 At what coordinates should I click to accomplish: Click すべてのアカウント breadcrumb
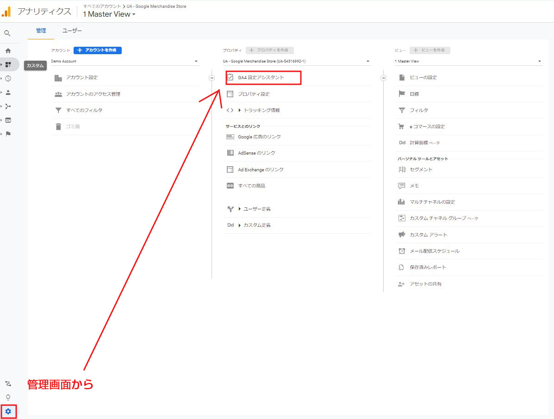click(102, 6)
